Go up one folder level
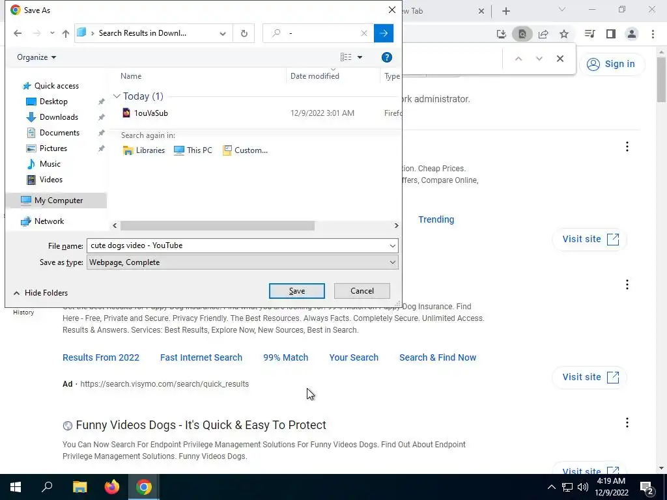This screenshot has height=500, width=667. pyautogui.click(x=66, y=33)
